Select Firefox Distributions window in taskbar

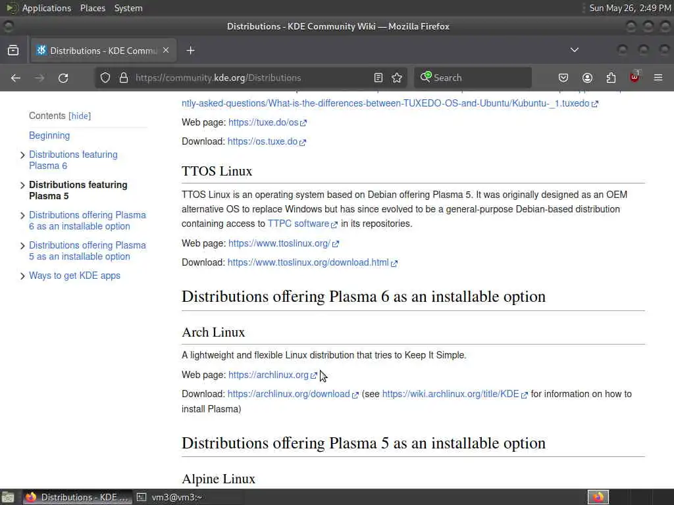point(76,497)
